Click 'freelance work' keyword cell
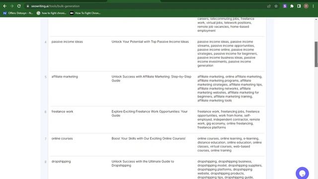Screen dimensions: 318x179 point(62,111)
